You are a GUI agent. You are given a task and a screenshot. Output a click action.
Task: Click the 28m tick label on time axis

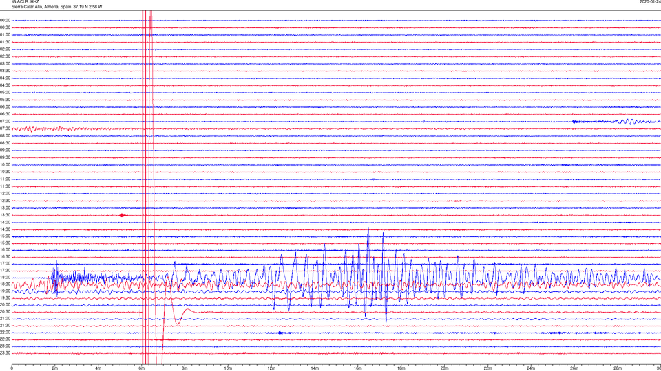coord(618,368)
